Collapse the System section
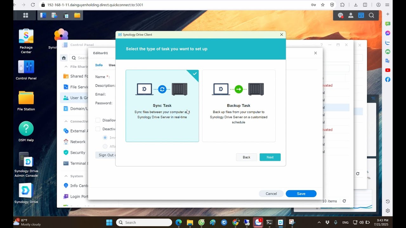The height and width of the screenshot is (228, 406). click(x=66, y=176)
